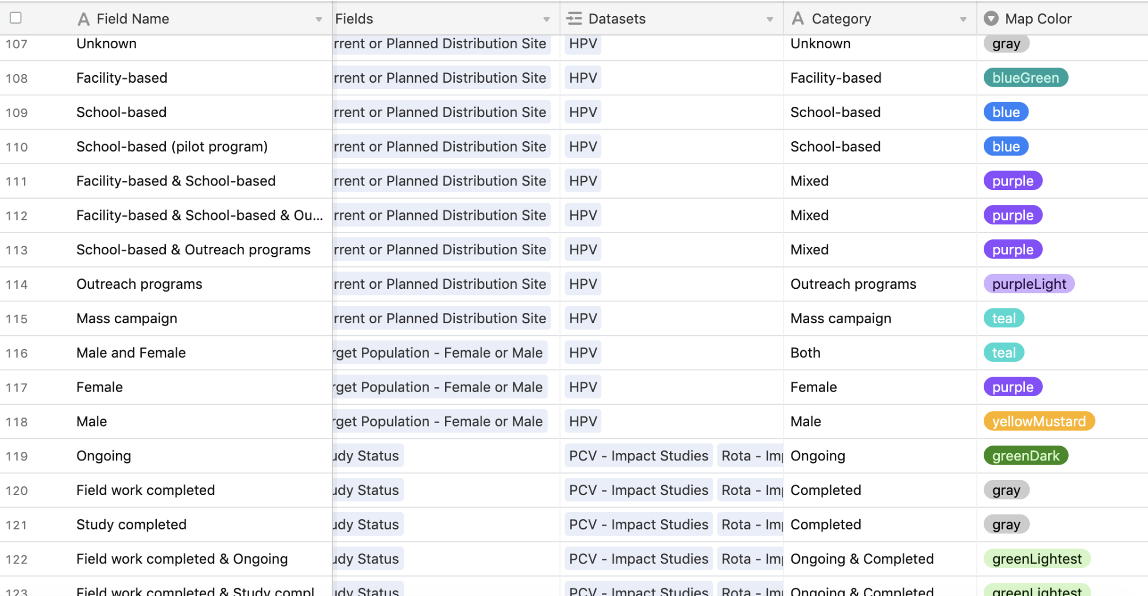Select the greenDark color tag
1148x596 pixels.
click(1026, 456)
